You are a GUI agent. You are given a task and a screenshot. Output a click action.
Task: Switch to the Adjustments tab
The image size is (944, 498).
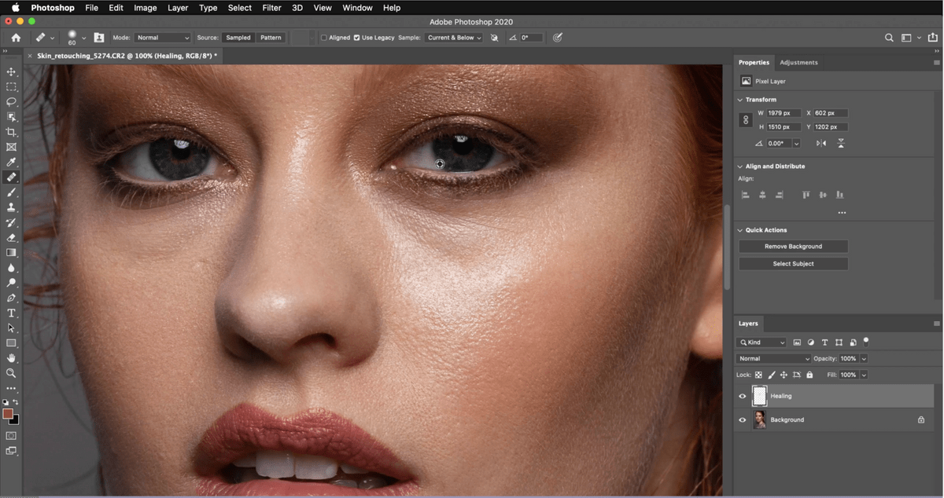tap(798, 62)
